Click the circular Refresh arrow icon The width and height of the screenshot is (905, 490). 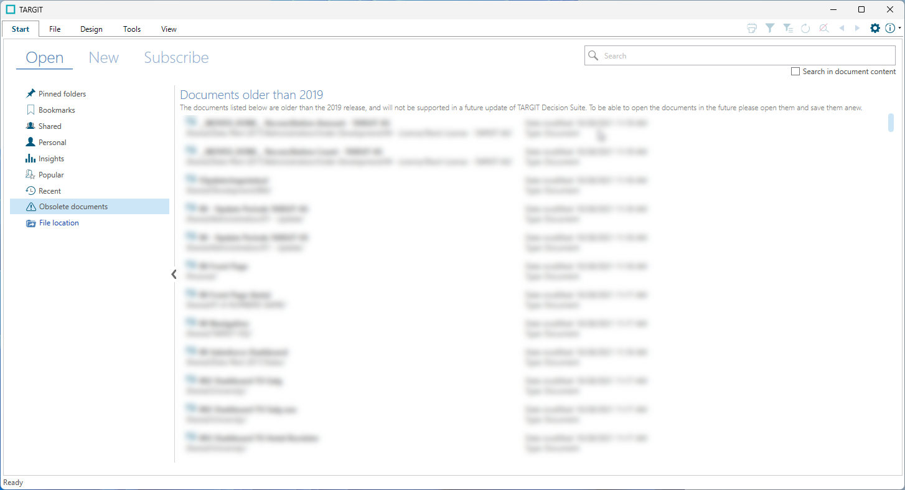pyautogui.click(x=805, y=28)
